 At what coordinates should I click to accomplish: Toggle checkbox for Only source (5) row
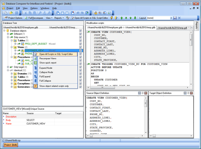point(80,37)
